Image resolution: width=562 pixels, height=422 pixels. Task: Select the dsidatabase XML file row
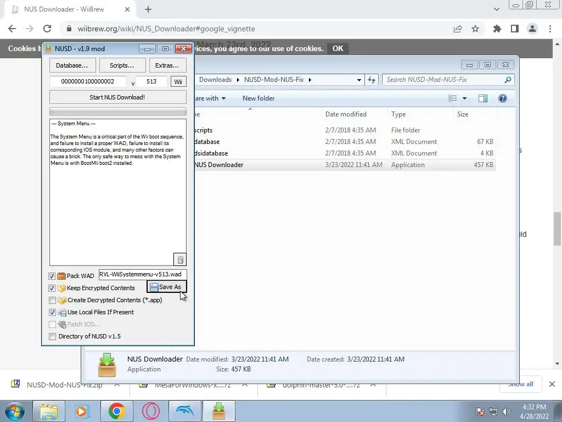344,153
